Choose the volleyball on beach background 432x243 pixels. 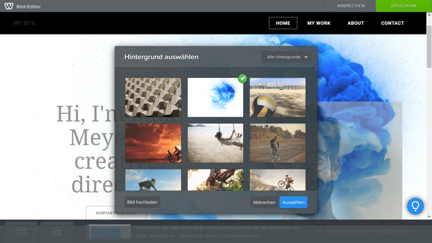278,97
